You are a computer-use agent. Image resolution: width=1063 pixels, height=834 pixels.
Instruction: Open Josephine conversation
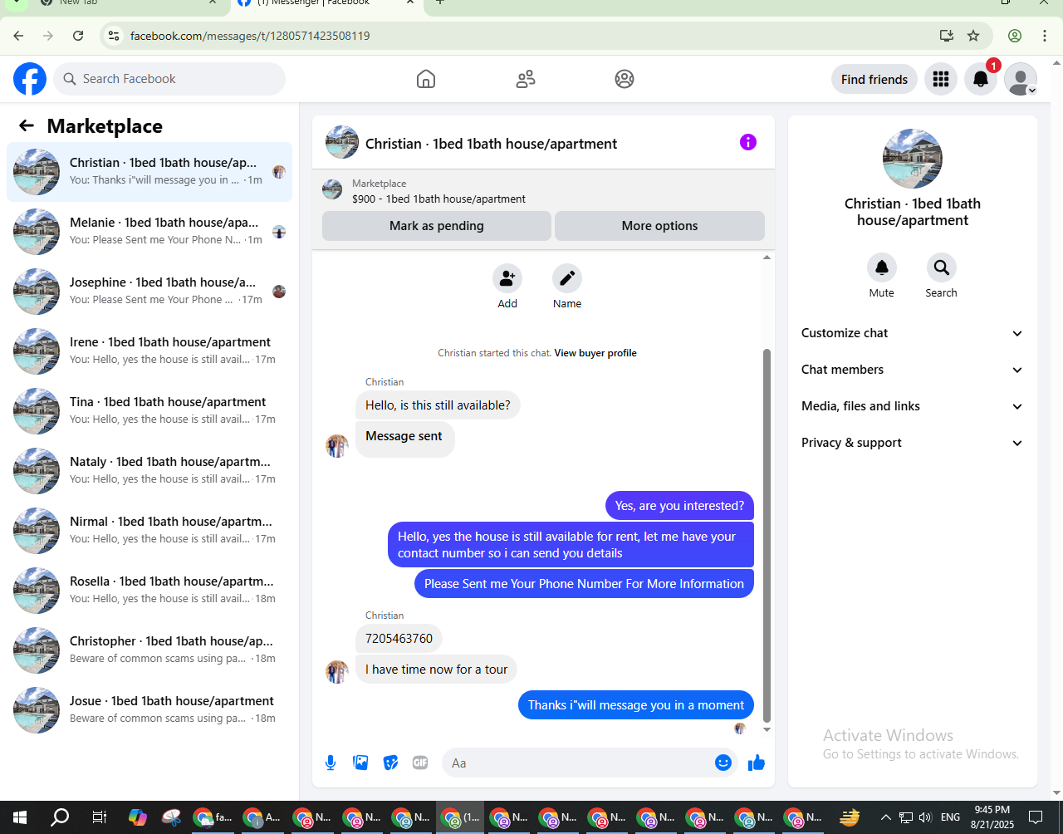[x=149, y=292]
